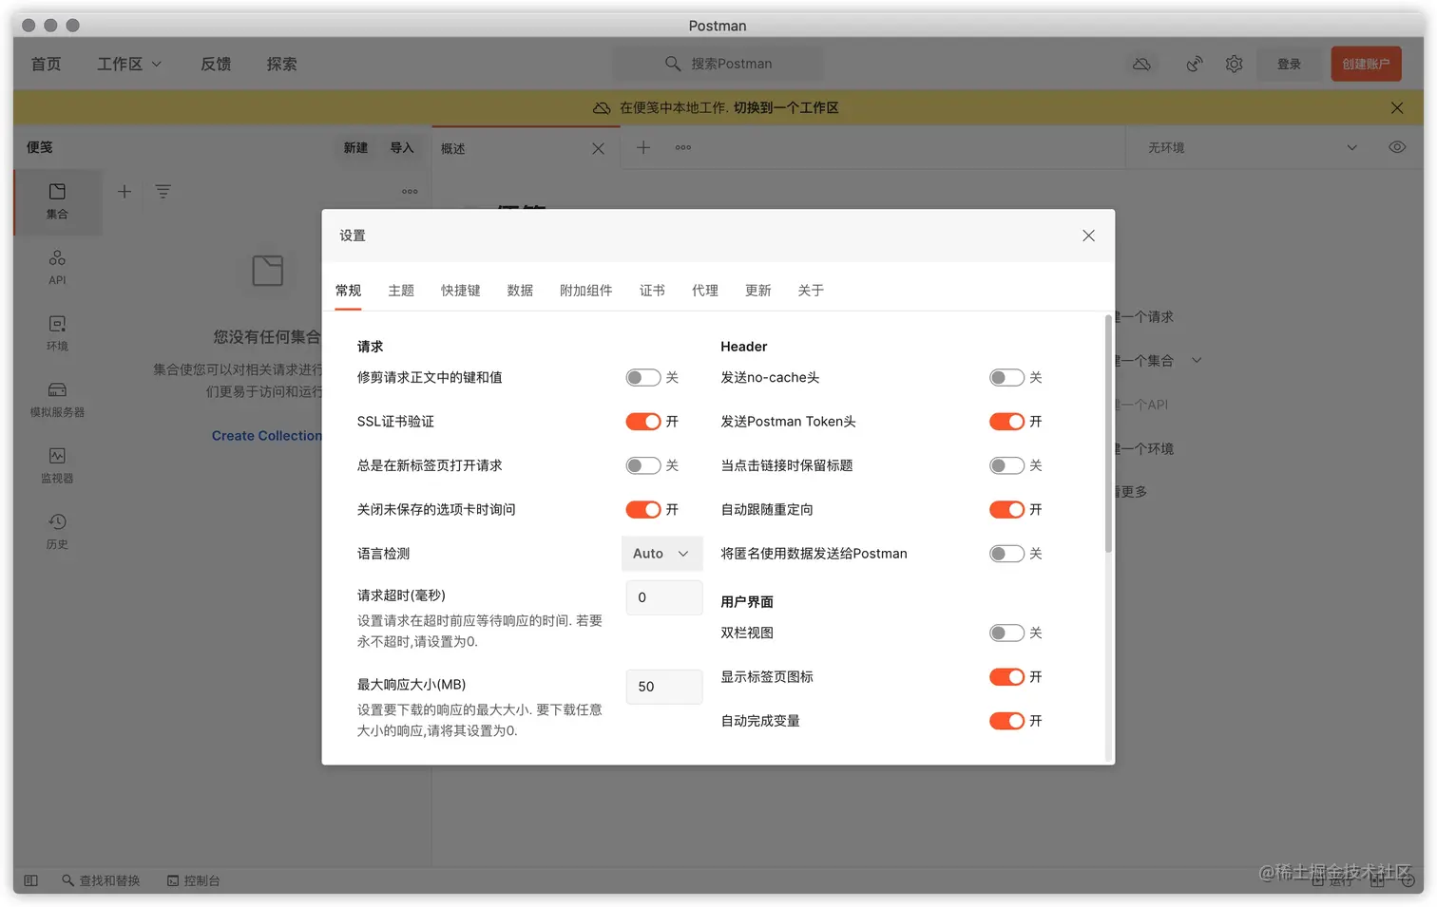This screenshot has width=1437, height=907.
Task: Open the 模拟服务器 (Mock servers) panel
Action: tap(56, 400)
